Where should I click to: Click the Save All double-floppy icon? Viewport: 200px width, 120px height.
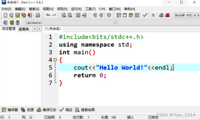coord(24,15)
